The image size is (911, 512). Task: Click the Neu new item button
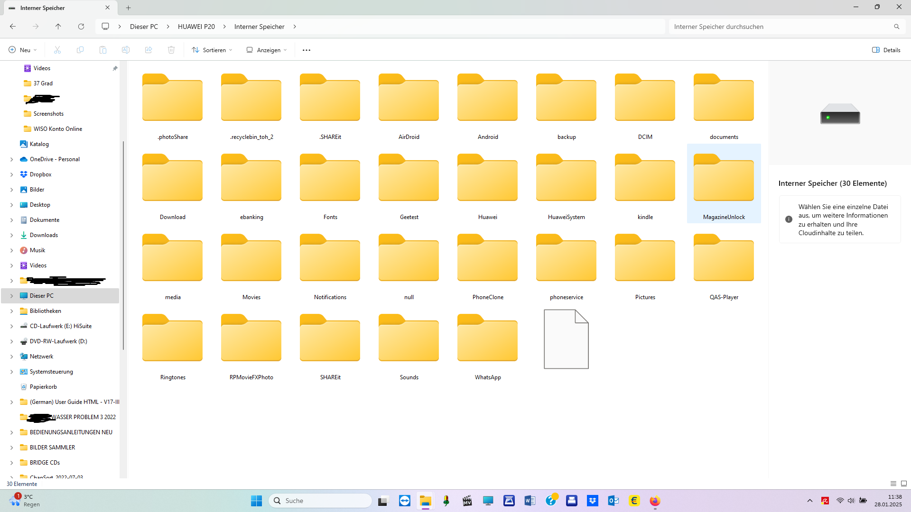click(x=22, y=50)
